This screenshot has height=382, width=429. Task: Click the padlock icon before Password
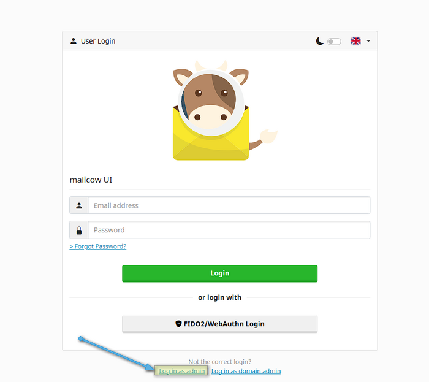79,231
